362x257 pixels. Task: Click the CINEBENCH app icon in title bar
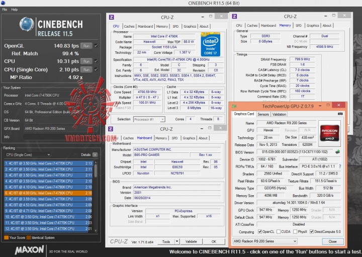point(3,3)
